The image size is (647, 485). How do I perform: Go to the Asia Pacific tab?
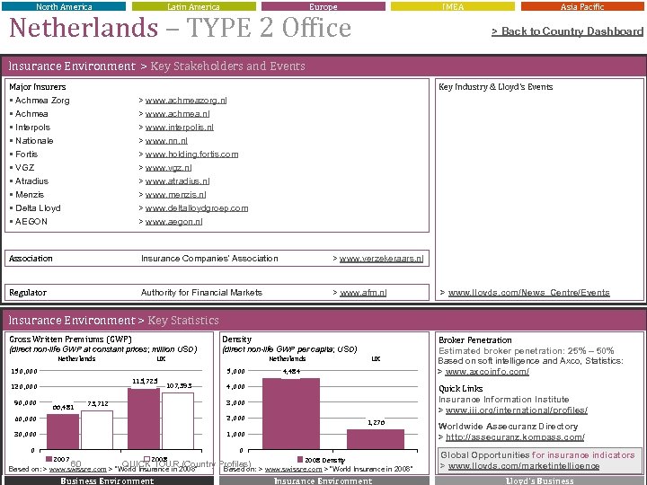582,6
